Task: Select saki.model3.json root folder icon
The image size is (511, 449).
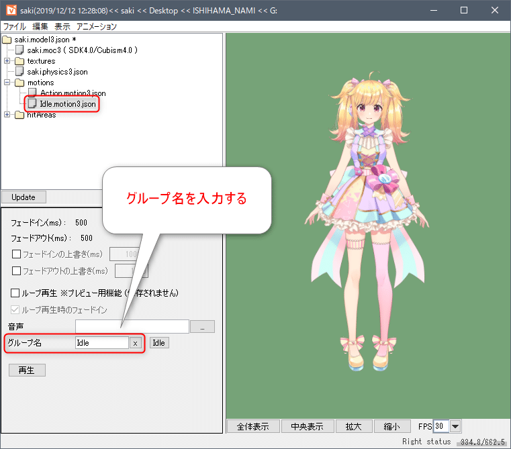Action: pyautogui.click(x=7, y=40)
